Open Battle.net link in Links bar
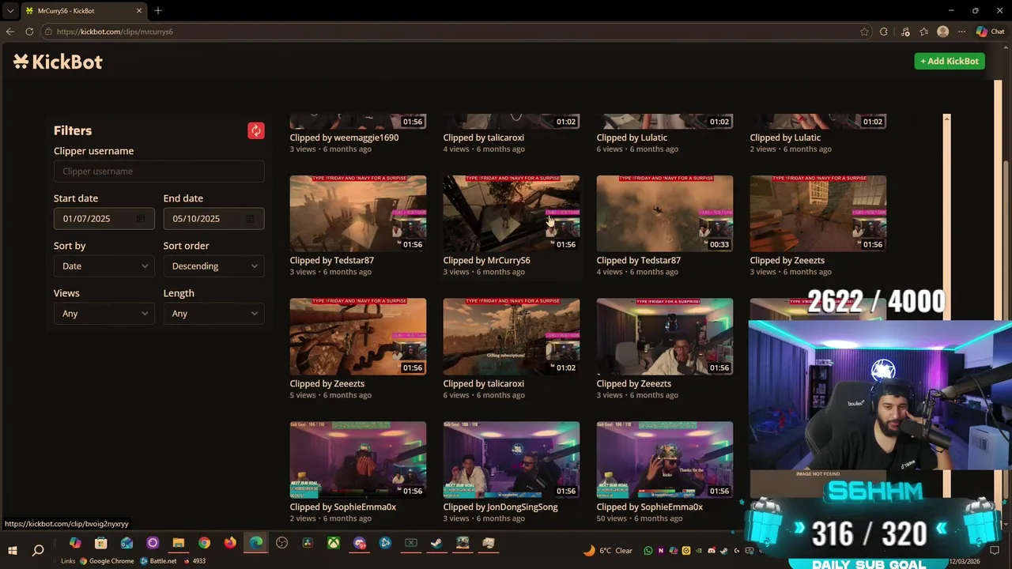Image resolution: width=1012 pixels, height=569 pixels. pos(158,561)
